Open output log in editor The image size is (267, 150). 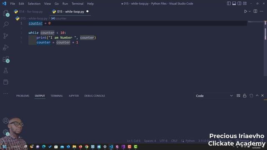click(251, 96)
